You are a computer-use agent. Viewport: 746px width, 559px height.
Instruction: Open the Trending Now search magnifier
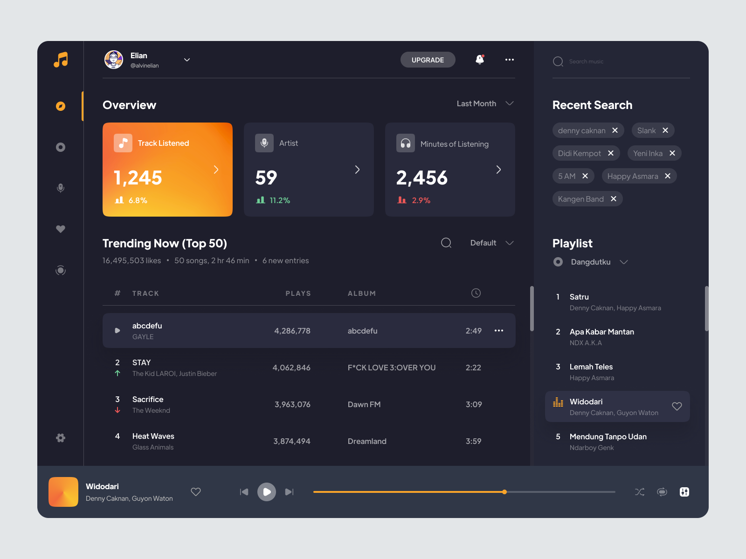[x=446, y=243]
